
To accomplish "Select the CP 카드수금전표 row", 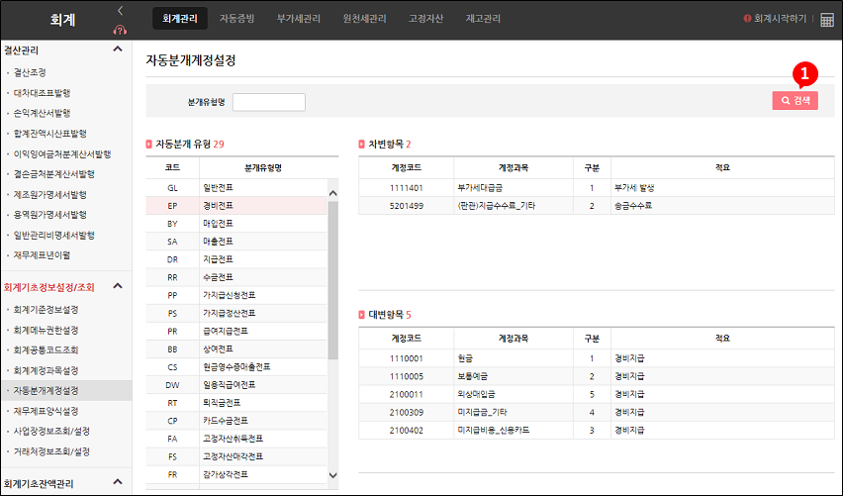I will [236, 421].
